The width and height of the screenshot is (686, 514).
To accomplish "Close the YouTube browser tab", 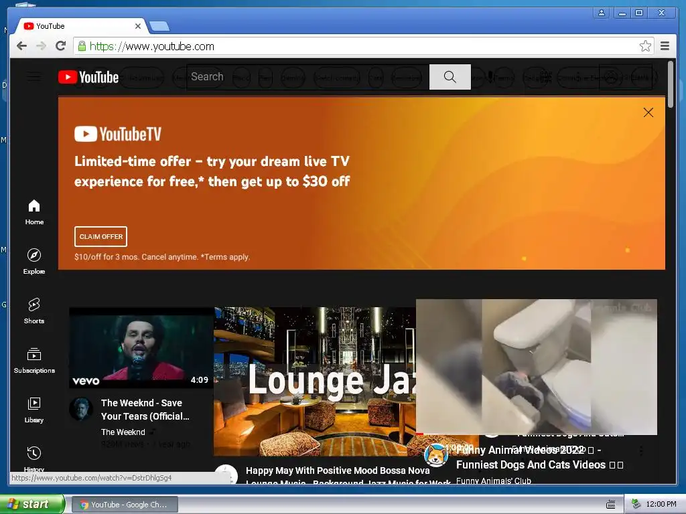I will [138, 26].
